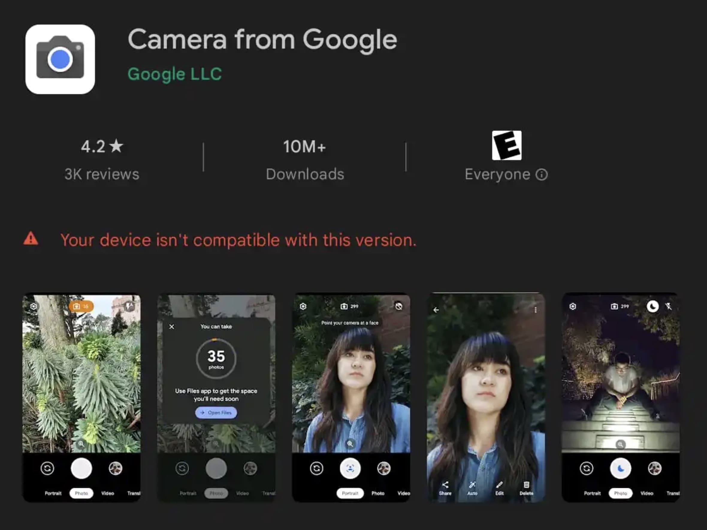Tap switch-camera icon in plants screenshot
This screenshot has height=530, width=707.
[x=47, y=469]
